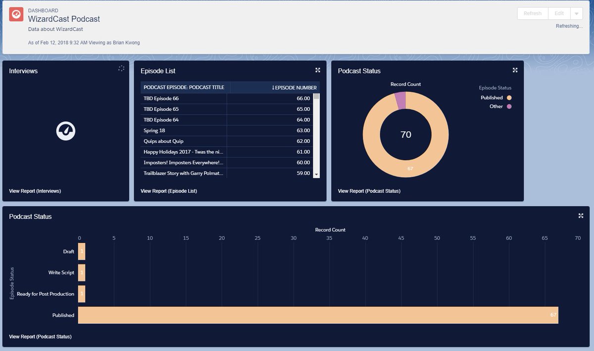
Task: Open the dropdown arrow next to Edit
Action: pos(577,13)
